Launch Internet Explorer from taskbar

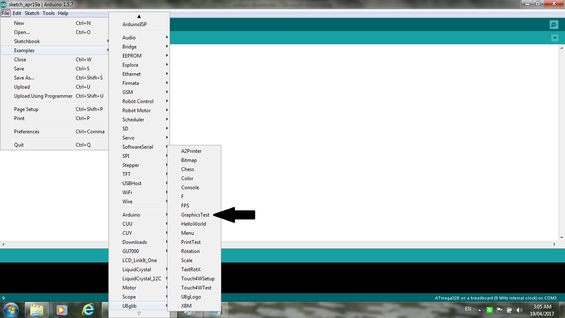coord(88,310)
